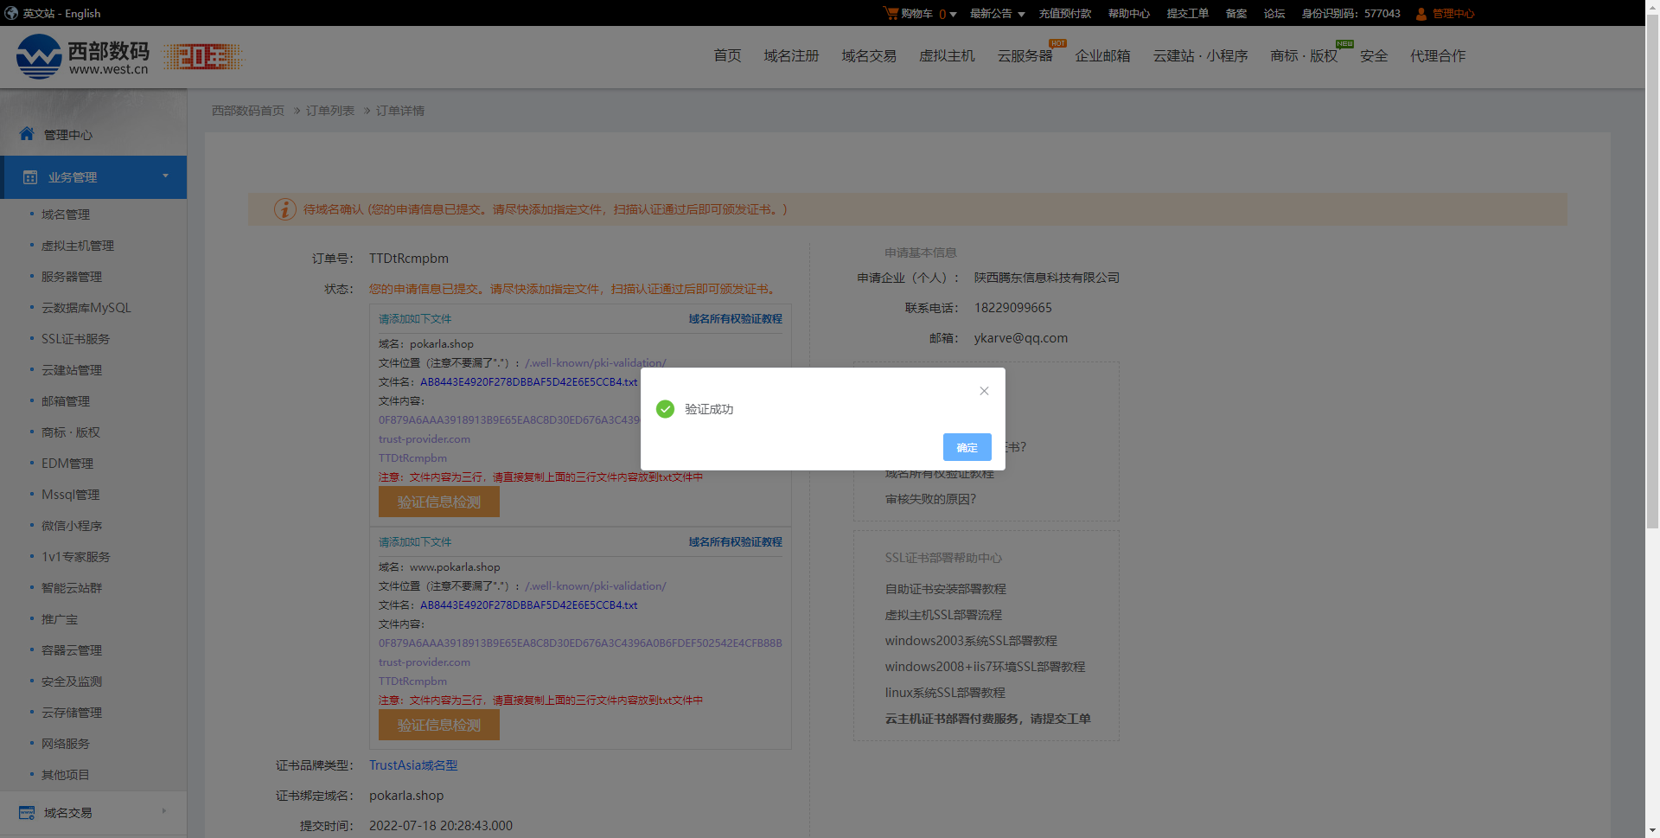Click 验证信息检测 for www.pokarla.shop

coord(438,725)
